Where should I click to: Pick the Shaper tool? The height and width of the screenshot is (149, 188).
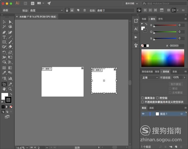click(x=4, y=47)
